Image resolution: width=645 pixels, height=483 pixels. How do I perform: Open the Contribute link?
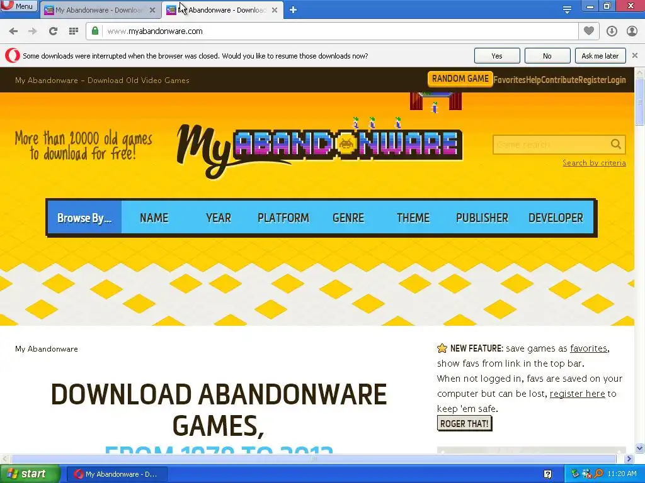click(560, 80)
